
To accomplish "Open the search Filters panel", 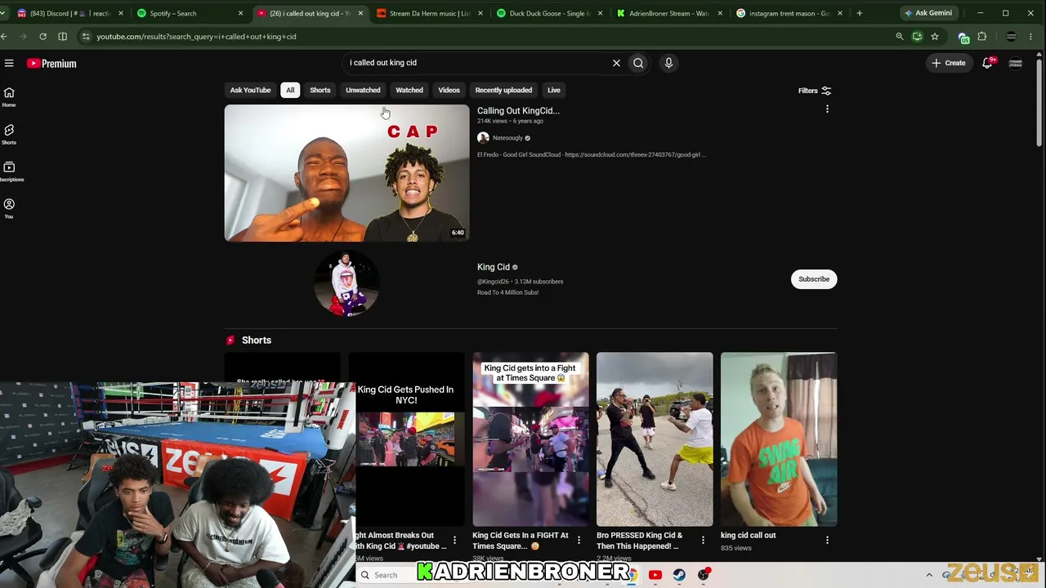I will pos(815,91).
